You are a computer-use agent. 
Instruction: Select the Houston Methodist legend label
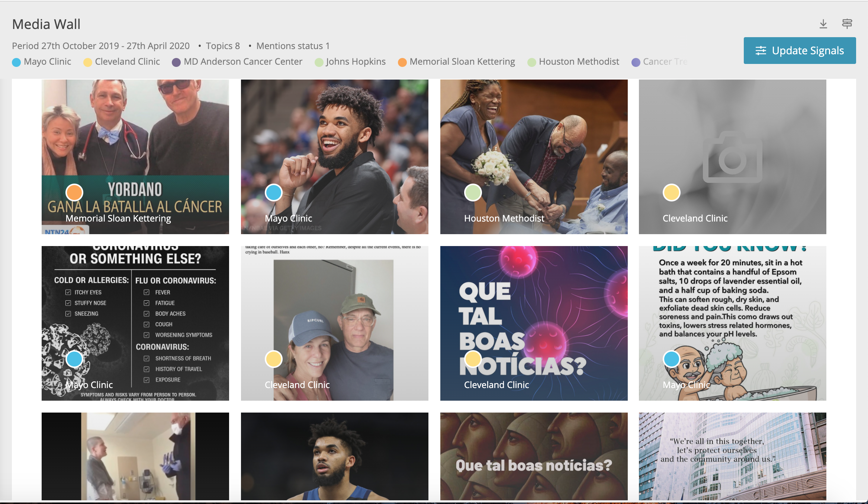579,62
